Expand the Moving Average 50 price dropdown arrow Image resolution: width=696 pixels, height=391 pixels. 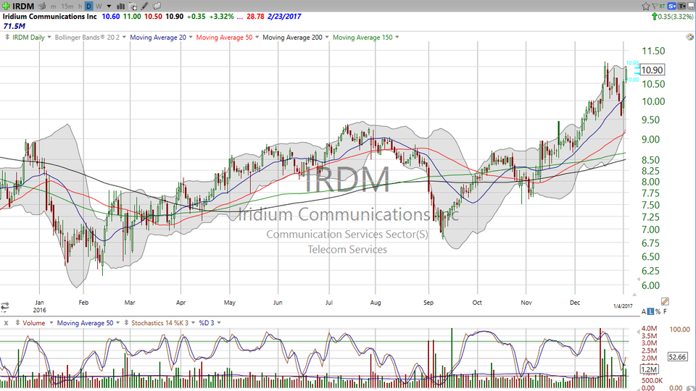click(257, 37)
